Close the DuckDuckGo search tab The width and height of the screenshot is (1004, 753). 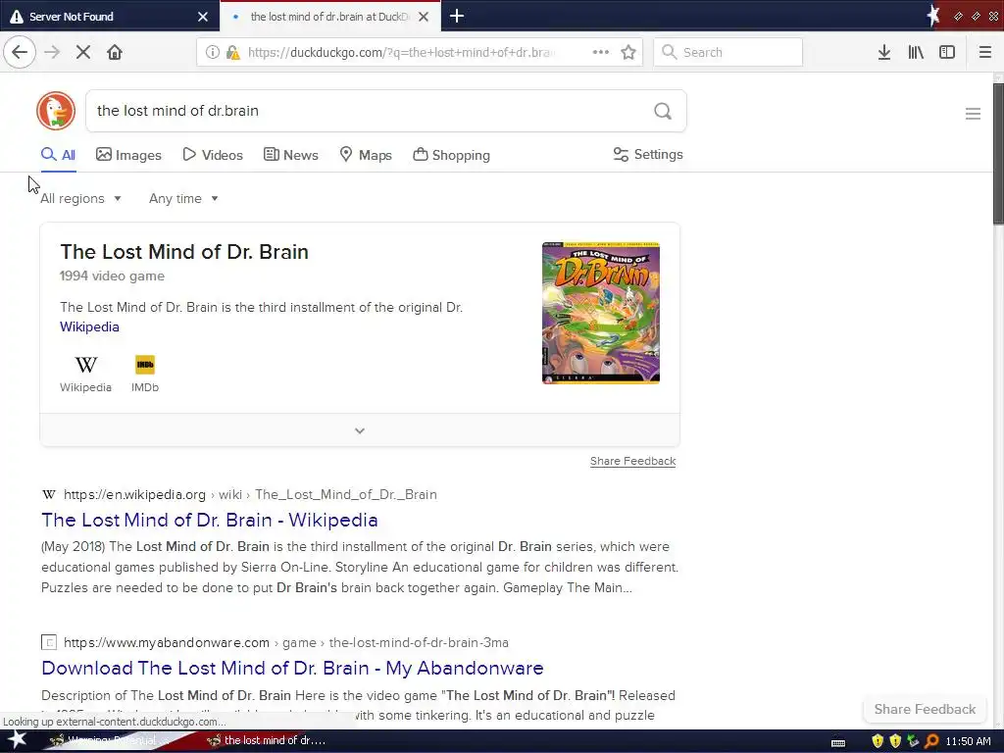point(424,17)
